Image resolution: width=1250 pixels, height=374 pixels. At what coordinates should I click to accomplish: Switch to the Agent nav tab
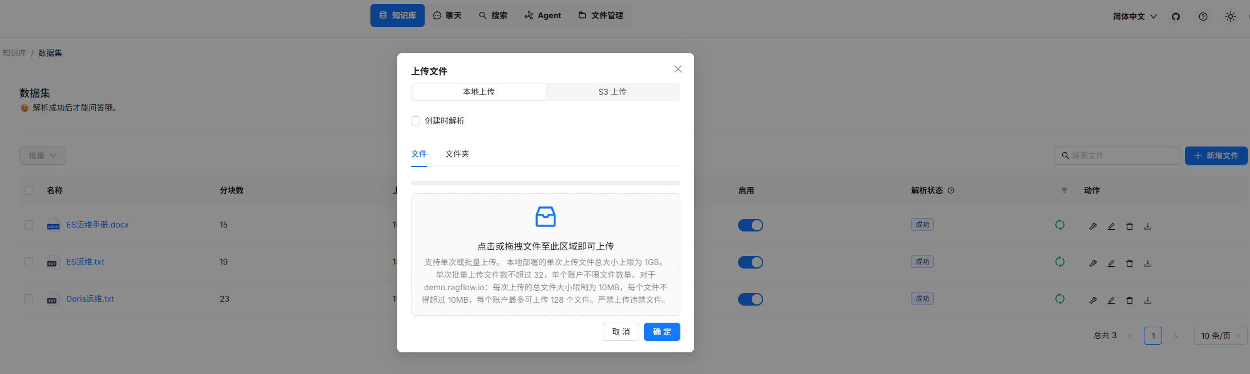pos(543,15)
